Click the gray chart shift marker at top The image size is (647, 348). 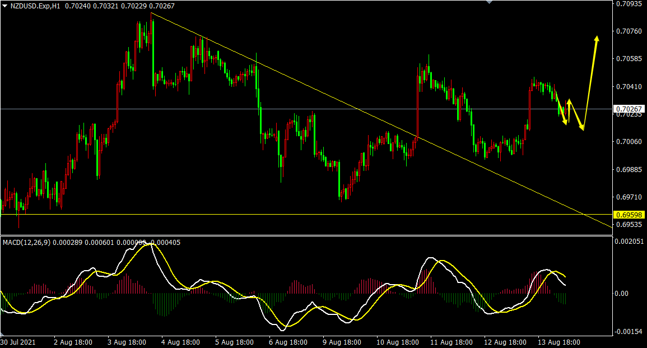490,2
